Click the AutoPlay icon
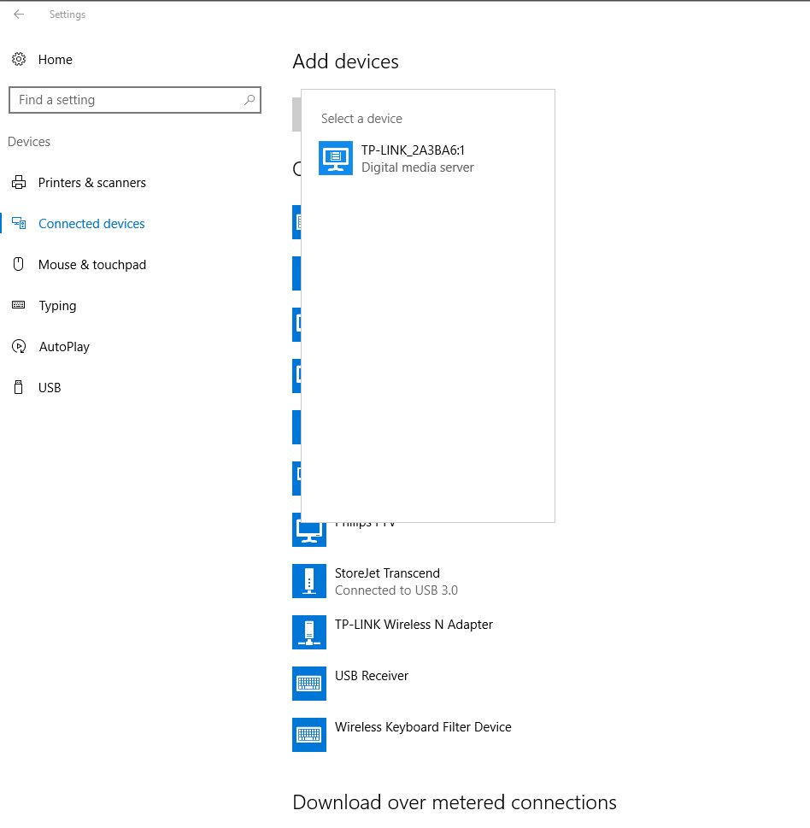The height and width of the screenshot is (828, 810). [19, 346]
